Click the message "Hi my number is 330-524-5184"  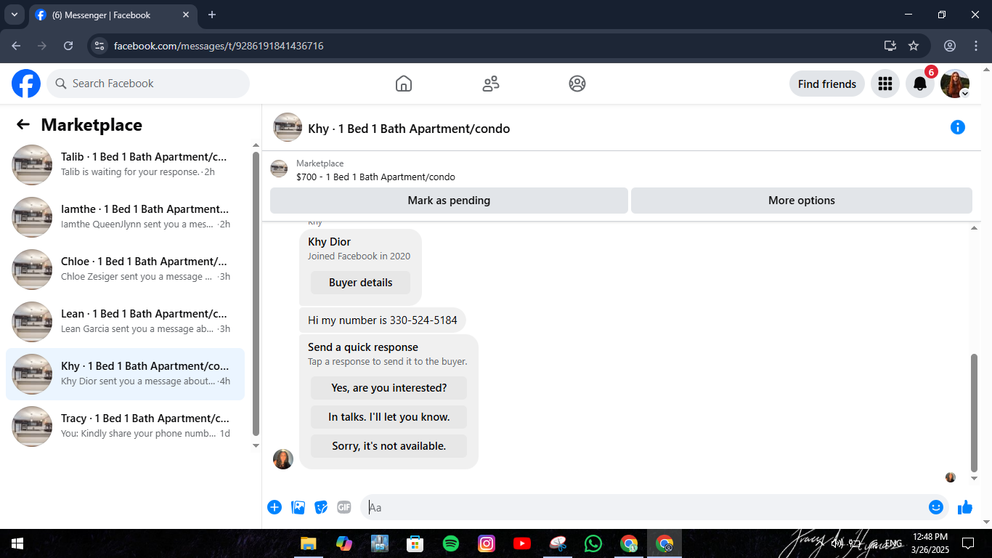383,320
